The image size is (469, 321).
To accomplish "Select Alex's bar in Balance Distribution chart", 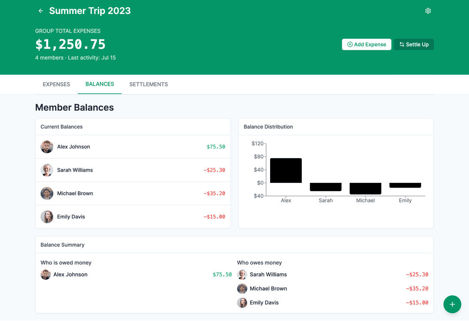I will (x=286, y=170).
